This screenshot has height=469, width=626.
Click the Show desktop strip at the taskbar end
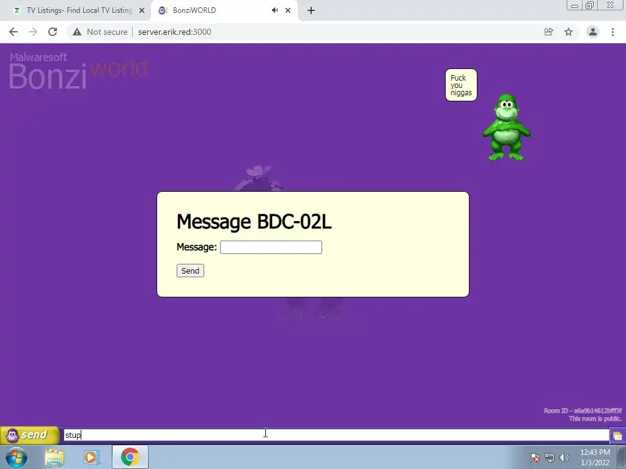622,457
